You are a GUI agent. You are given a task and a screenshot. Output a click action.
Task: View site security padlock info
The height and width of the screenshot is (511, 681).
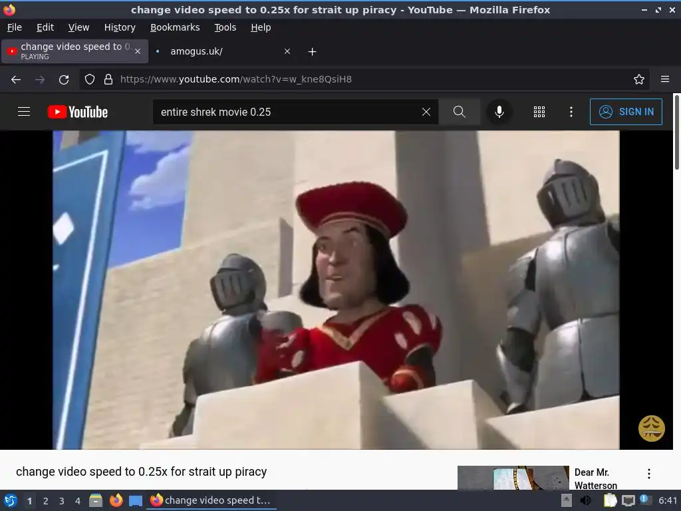(108, 80)
